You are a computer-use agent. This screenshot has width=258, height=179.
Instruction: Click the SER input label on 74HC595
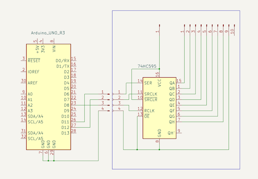148,83
